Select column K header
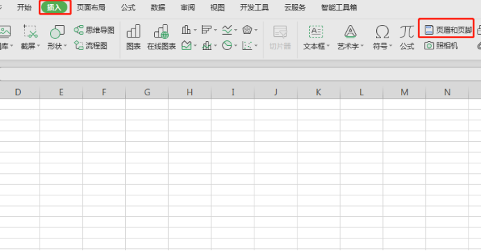 318,92
